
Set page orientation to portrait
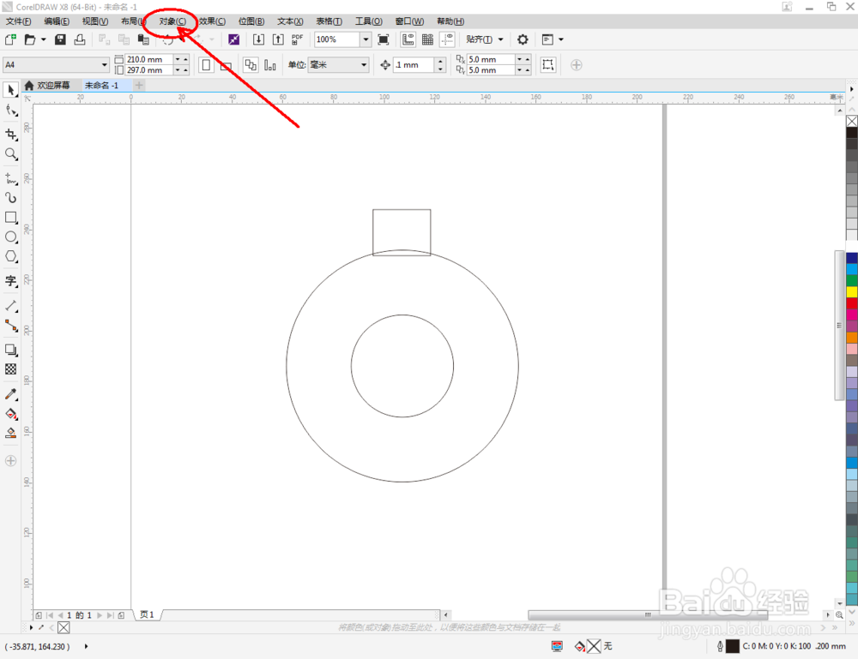tap(206, 65)
